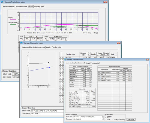This screenshot has height=123, width=150.
Task: Select Intact condition, Calculation result tab in middle window
Action: click(x=33, y=47)
